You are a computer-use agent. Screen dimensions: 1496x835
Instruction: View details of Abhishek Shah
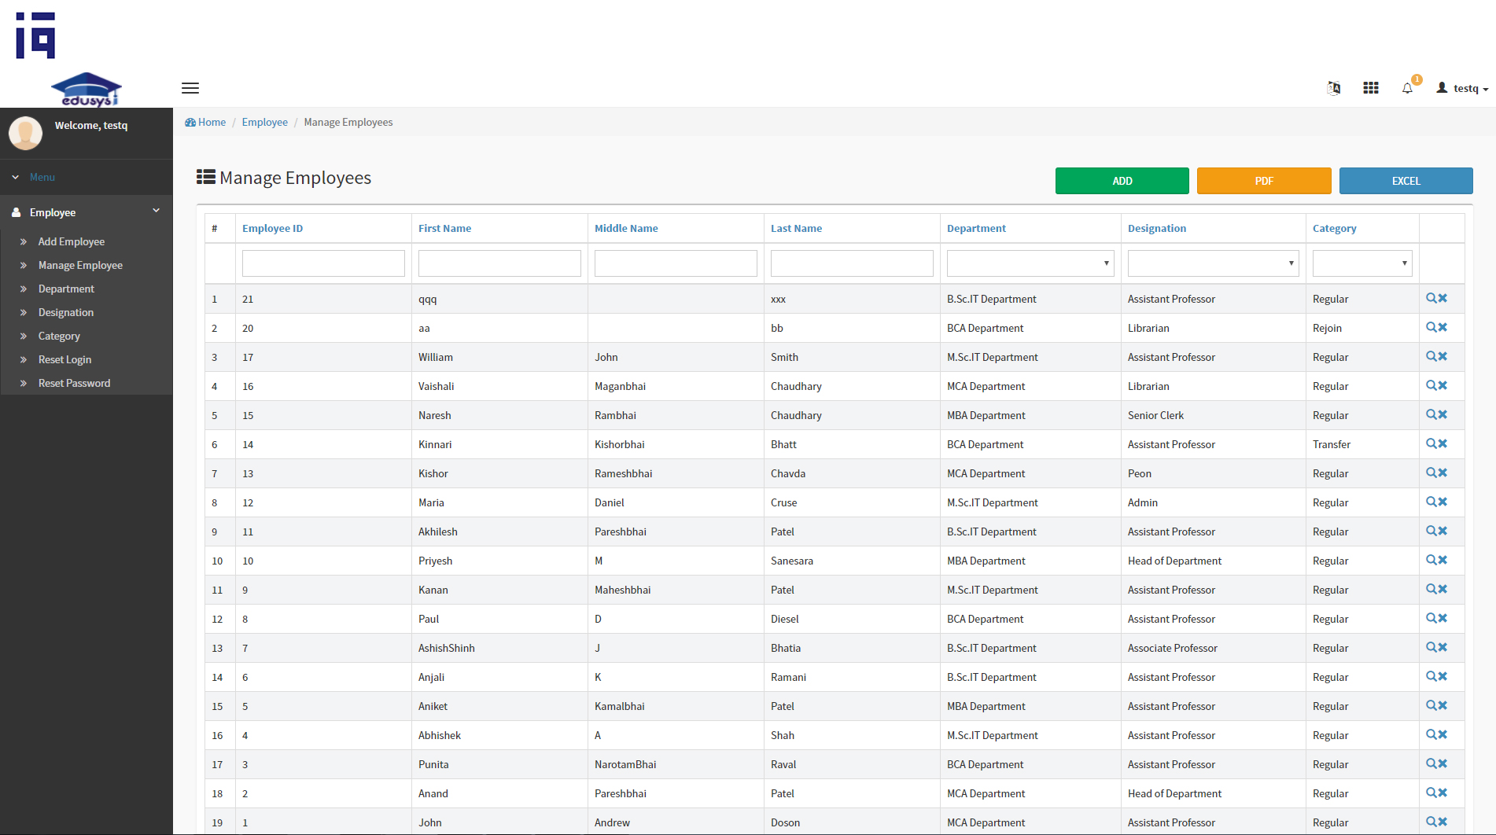(1432, 734)
